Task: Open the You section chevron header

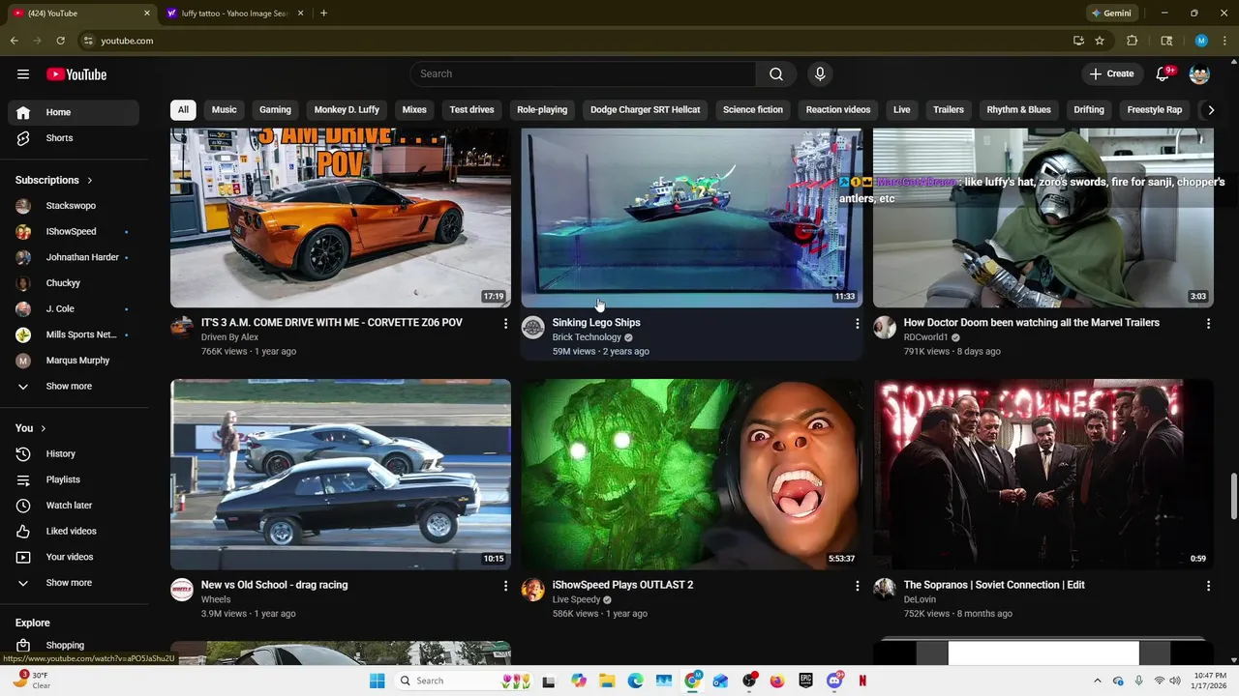Action: (x=30, y=428)
